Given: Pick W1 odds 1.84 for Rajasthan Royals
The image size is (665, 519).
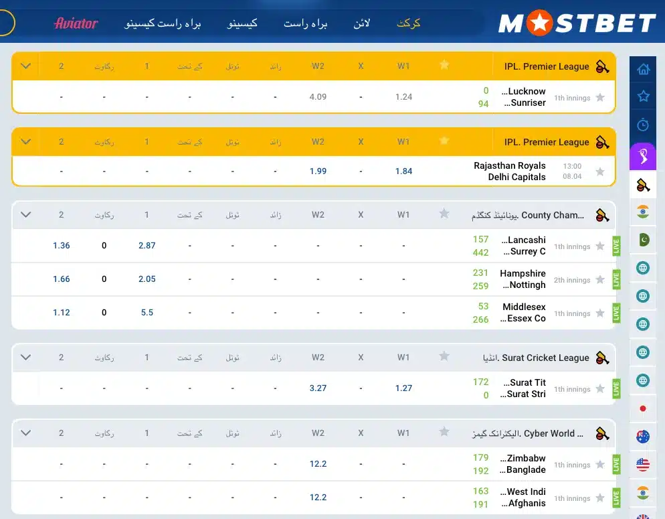Looking at the screenshot, I should [404, 171].
